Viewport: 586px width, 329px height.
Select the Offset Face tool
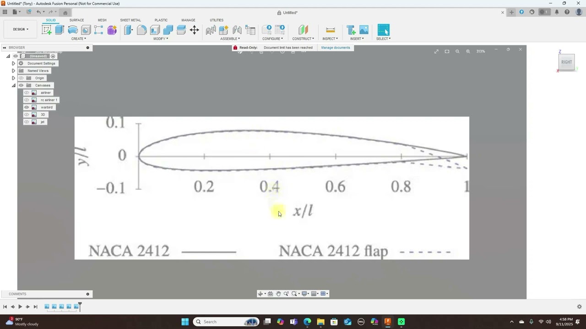(x=181, y=30)
